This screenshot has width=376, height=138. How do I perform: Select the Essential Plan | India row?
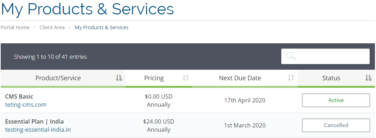click(x=188, y=125)
